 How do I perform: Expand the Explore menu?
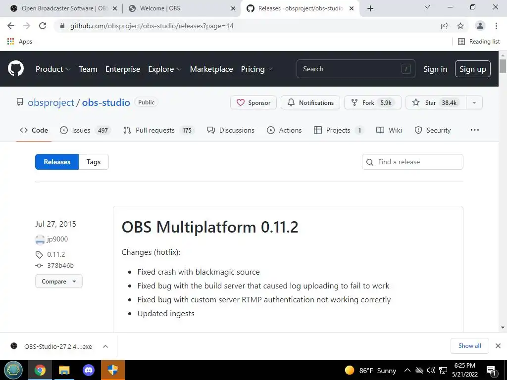165,69
